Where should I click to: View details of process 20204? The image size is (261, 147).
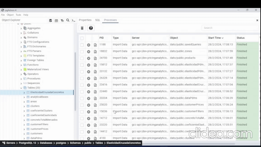coord(95,98)
